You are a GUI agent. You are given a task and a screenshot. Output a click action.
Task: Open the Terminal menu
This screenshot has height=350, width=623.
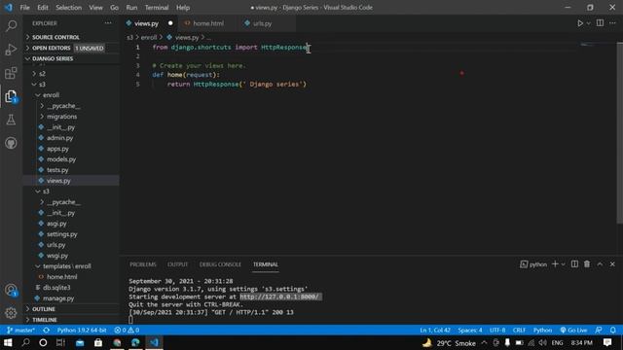click(157, 8)
